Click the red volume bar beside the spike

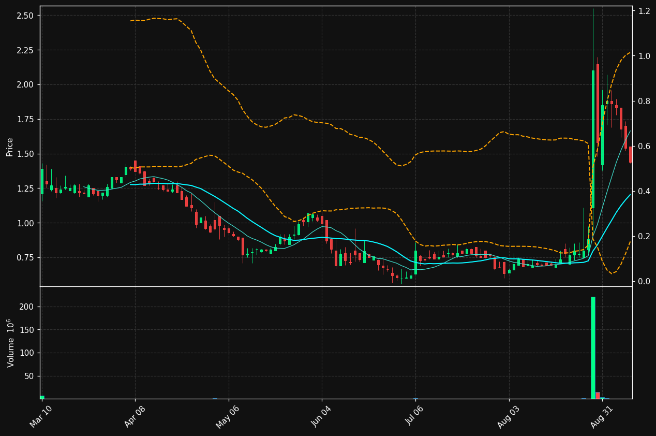click(598, 395)
